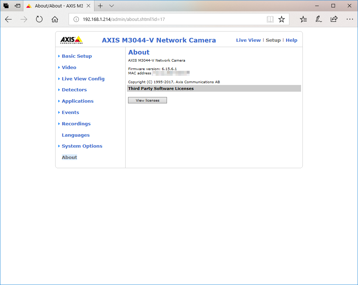Open the Setup link in header
Viewport: 358px width, 285px height.
click(x=273, y=40)
